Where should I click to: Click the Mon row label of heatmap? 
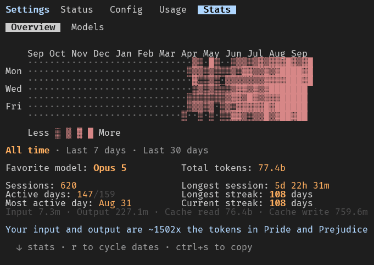coord(14,71)
